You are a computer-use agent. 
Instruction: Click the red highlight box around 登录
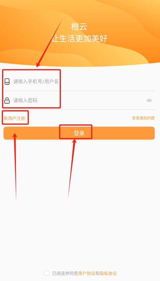click(76, 132)
